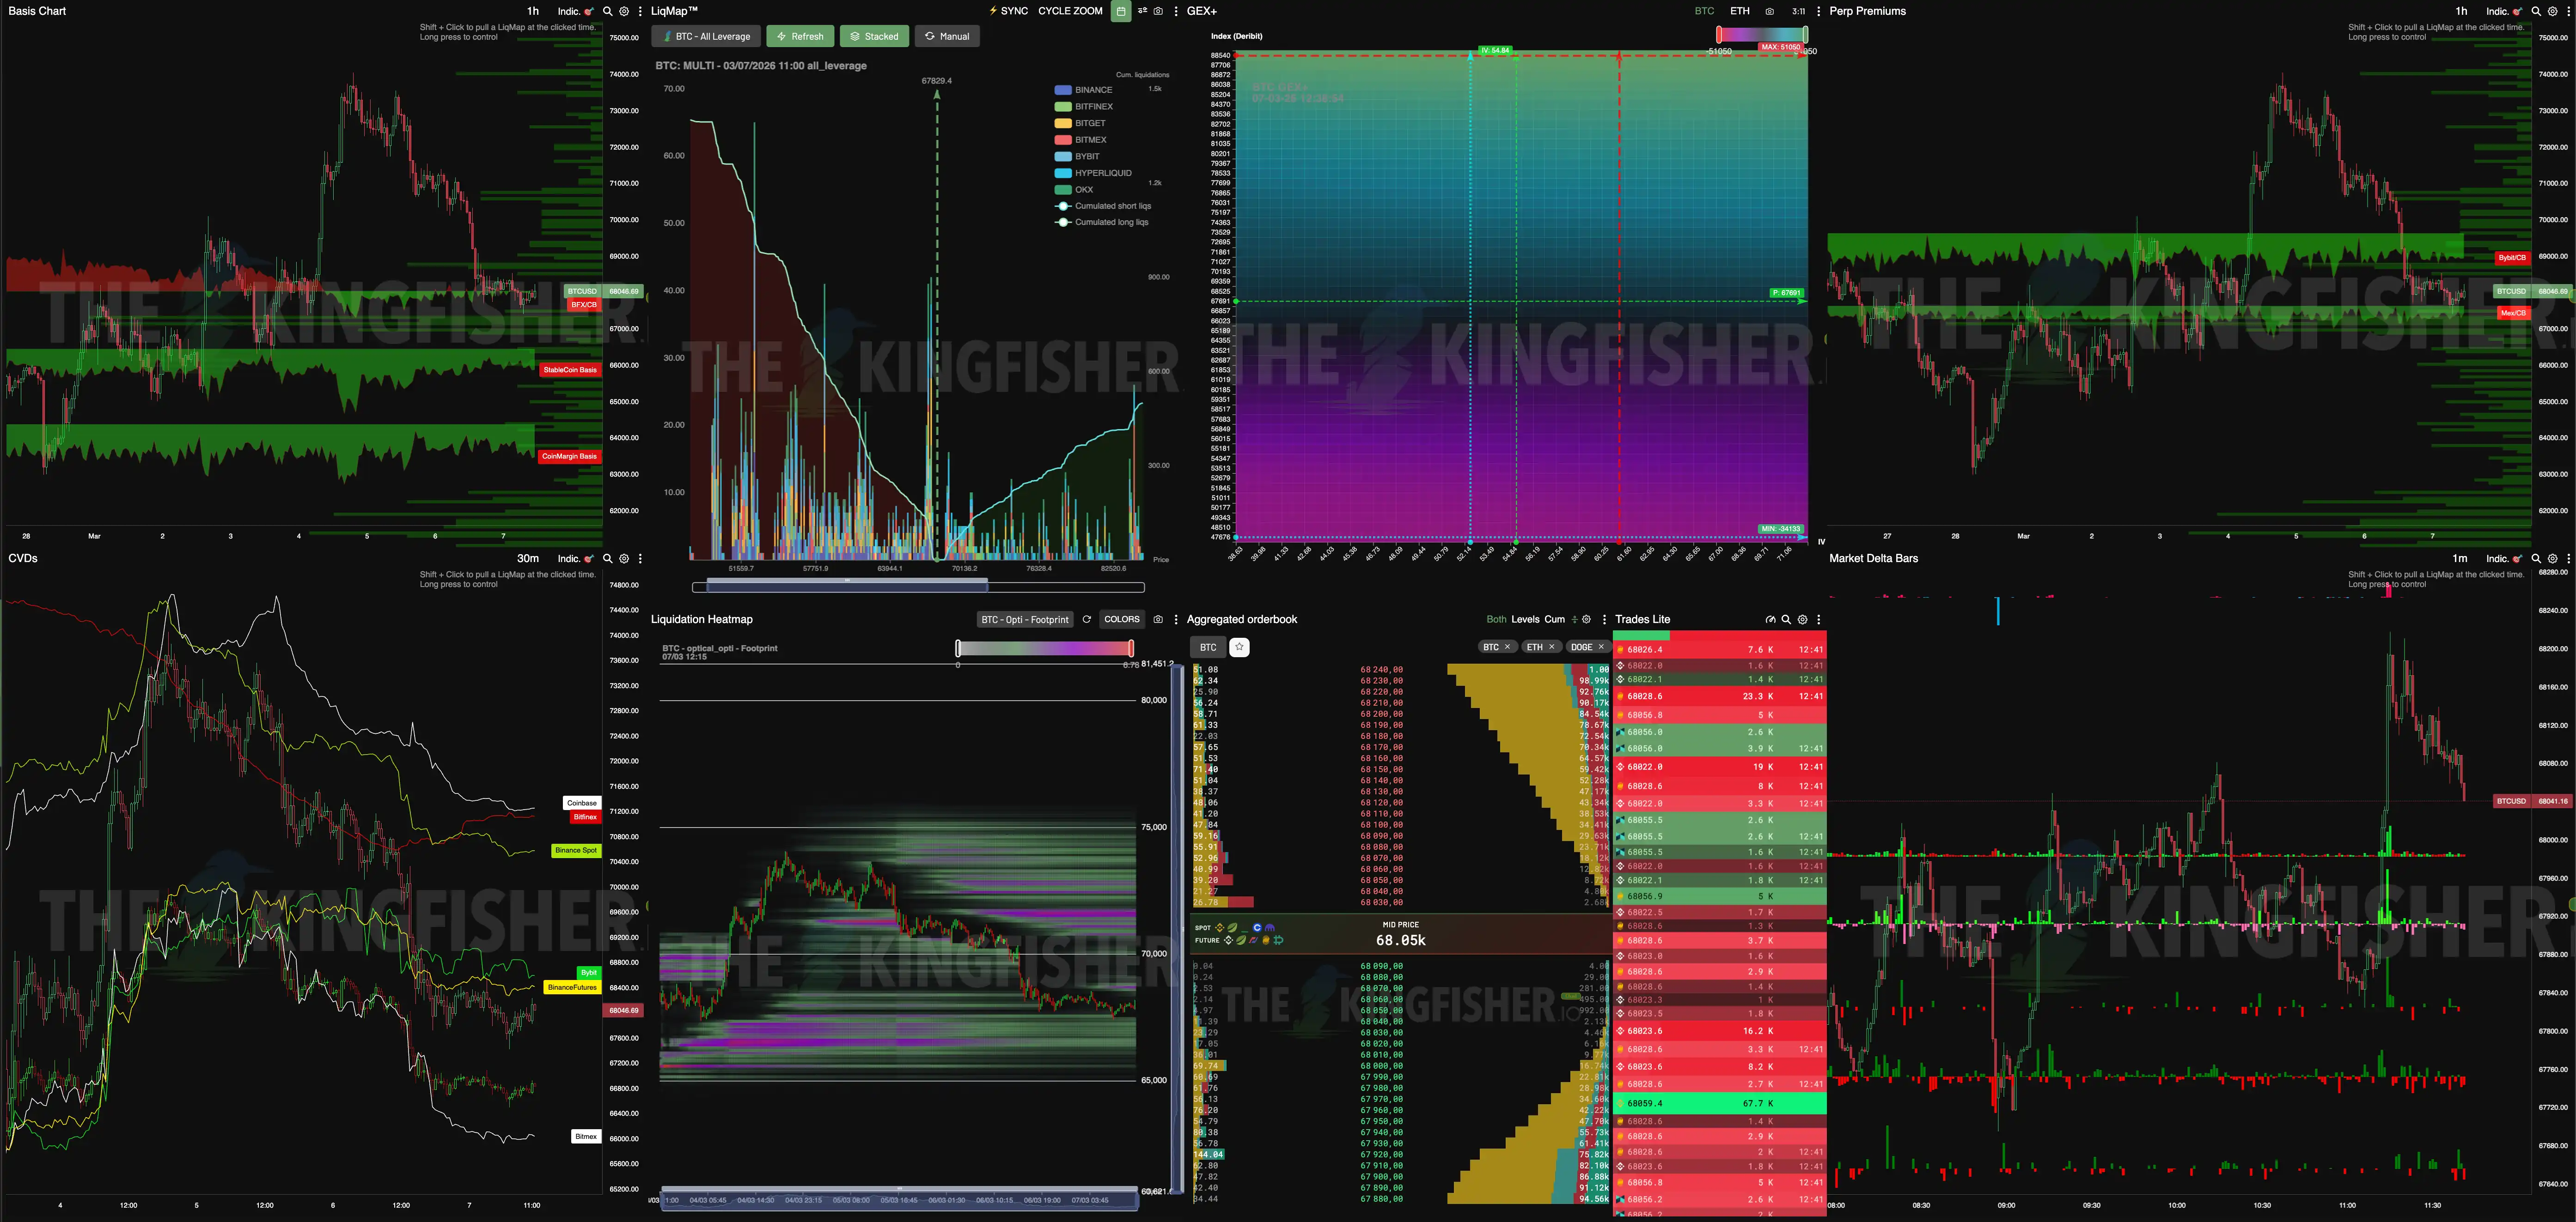Switch the orderbook to Cum mode
The width and height of the screenshot is (2576, 1222).
pyautogui.click(x=1554, y=619)
